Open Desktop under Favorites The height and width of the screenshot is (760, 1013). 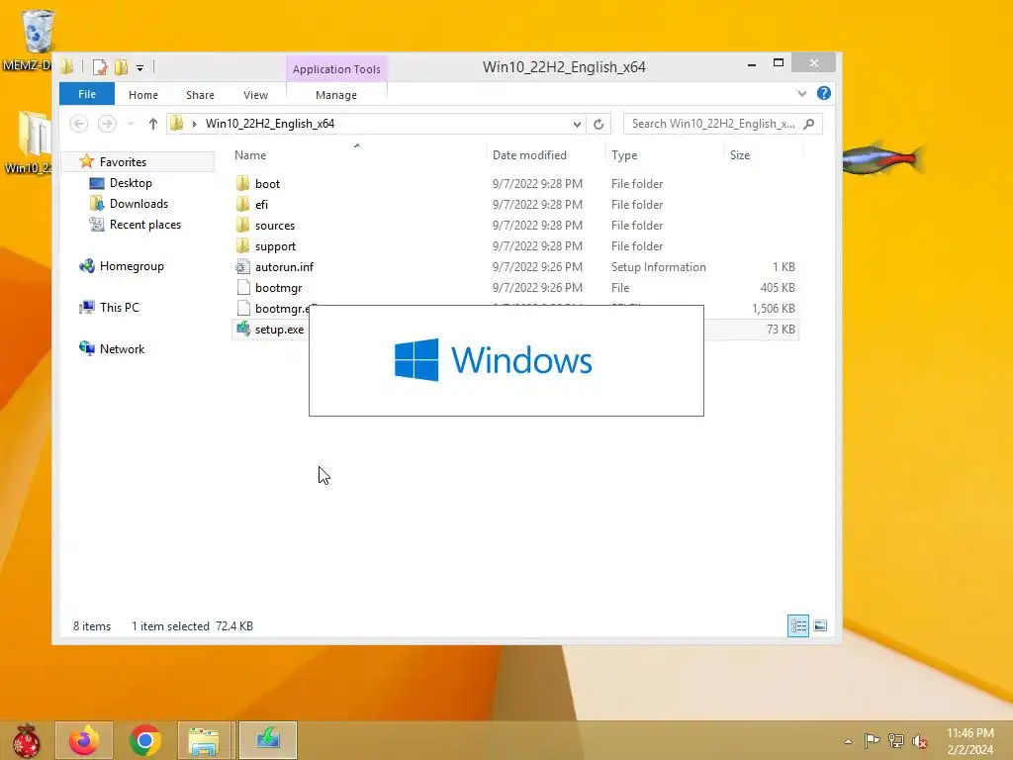tap(131, 183)
